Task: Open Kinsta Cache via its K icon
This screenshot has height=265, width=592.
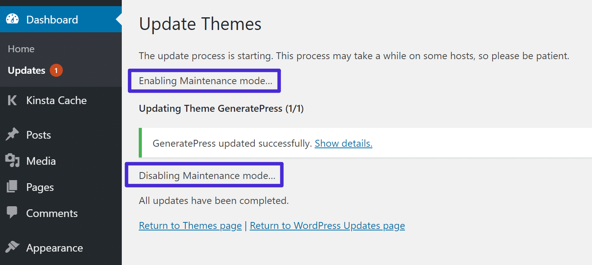Action: 12,100
